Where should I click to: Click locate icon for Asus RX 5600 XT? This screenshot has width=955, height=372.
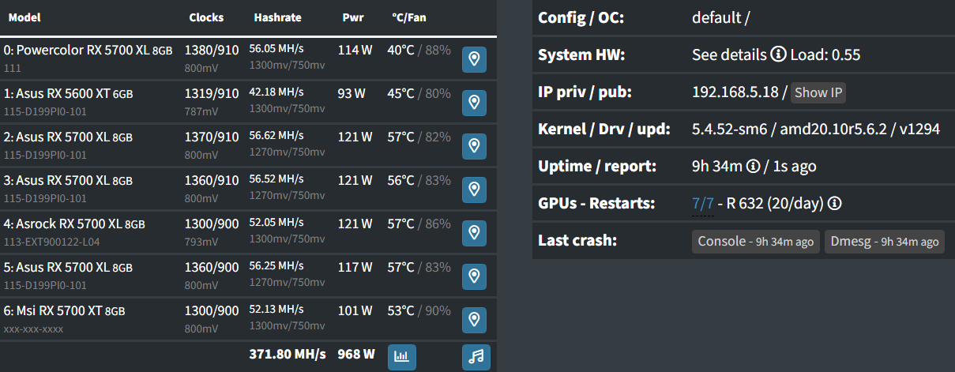pos(473,102)
